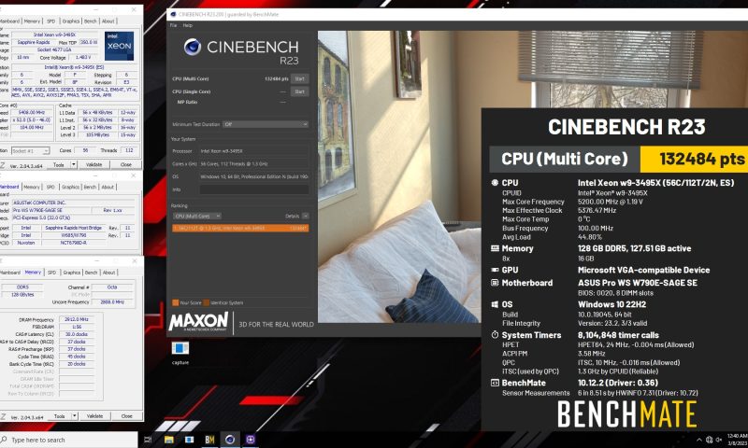Select Bench tab in top CPU-Z window

click(x=90, y=21)
